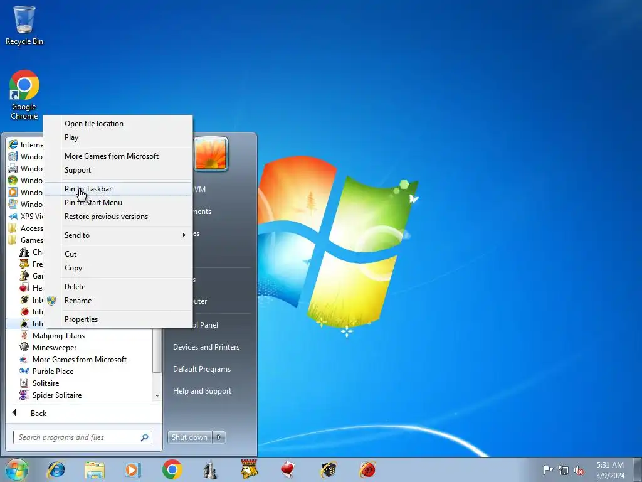Open the Hearts game taskbar icon
Viewport: 642px width, 482px height.
point(288,469)
